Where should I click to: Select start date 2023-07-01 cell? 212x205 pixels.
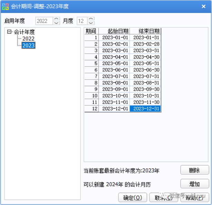114,76
